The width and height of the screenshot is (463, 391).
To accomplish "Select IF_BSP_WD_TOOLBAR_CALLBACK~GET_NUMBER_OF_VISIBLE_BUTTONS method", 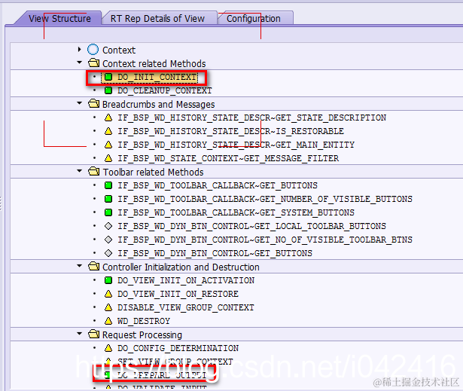I will (x=265, y=199).
